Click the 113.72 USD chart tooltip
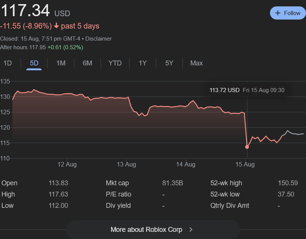Screen dimensions: 306x239 [247, 90]
